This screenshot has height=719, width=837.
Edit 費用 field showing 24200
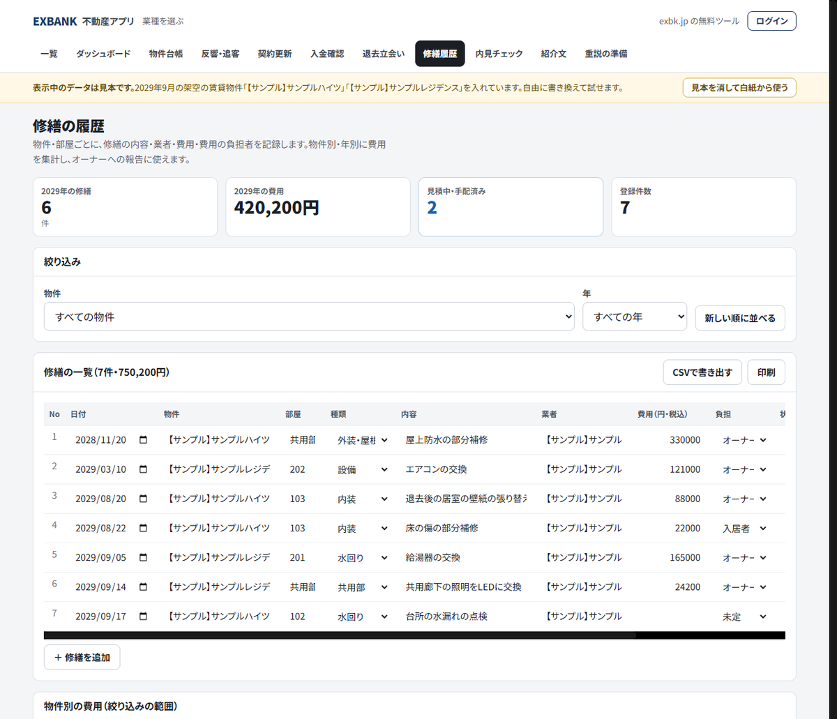tap(670, 586)
